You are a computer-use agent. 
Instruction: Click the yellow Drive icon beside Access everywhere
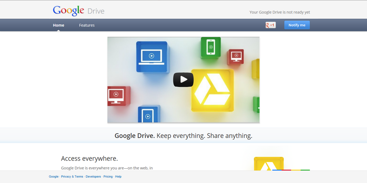pyautogui.click(x=269, y=164)
